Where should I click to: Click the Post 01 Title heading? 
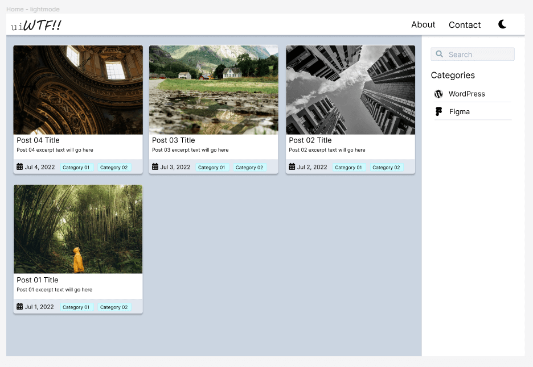(x=38, y=280)
